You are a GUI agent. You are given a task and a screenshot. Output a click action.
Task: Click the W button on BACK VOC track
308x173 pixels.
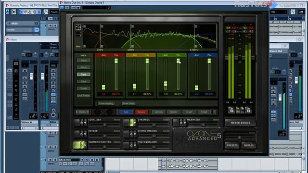coord(97,160)
